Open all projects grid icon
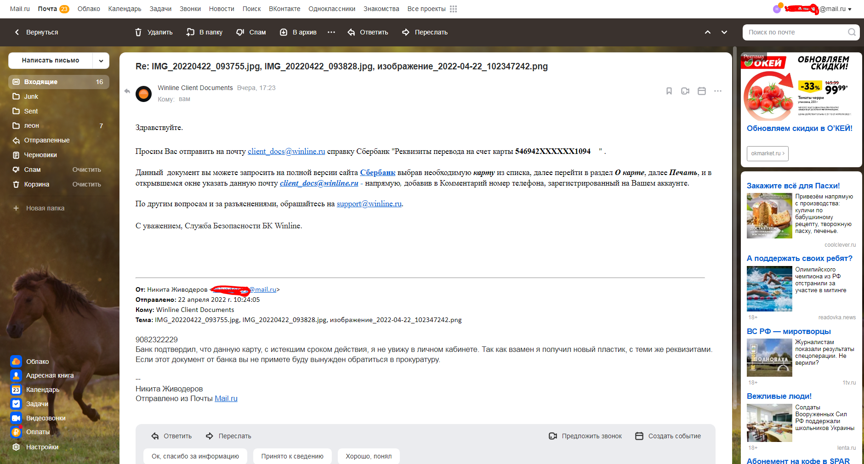Image resolution: width=864 pixels, height=464 pixels. tap(453, 9)
